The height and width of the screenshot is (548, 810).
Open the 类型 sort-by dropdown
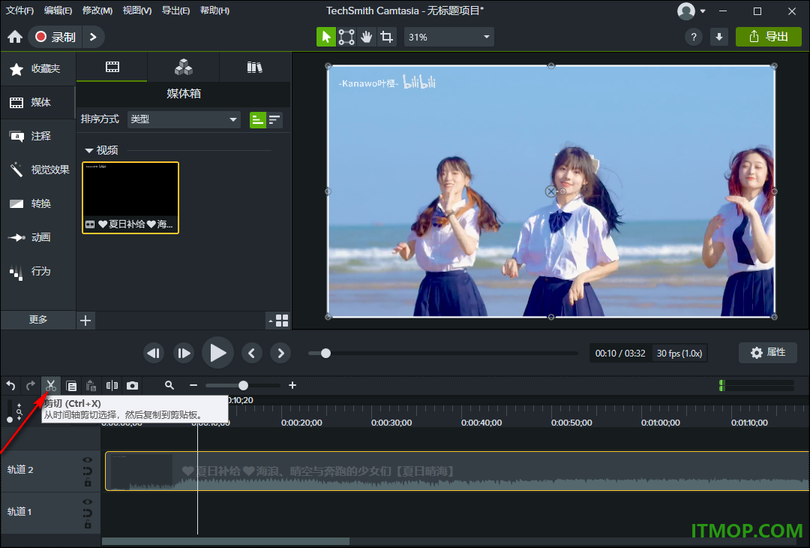tap(184, 119)
